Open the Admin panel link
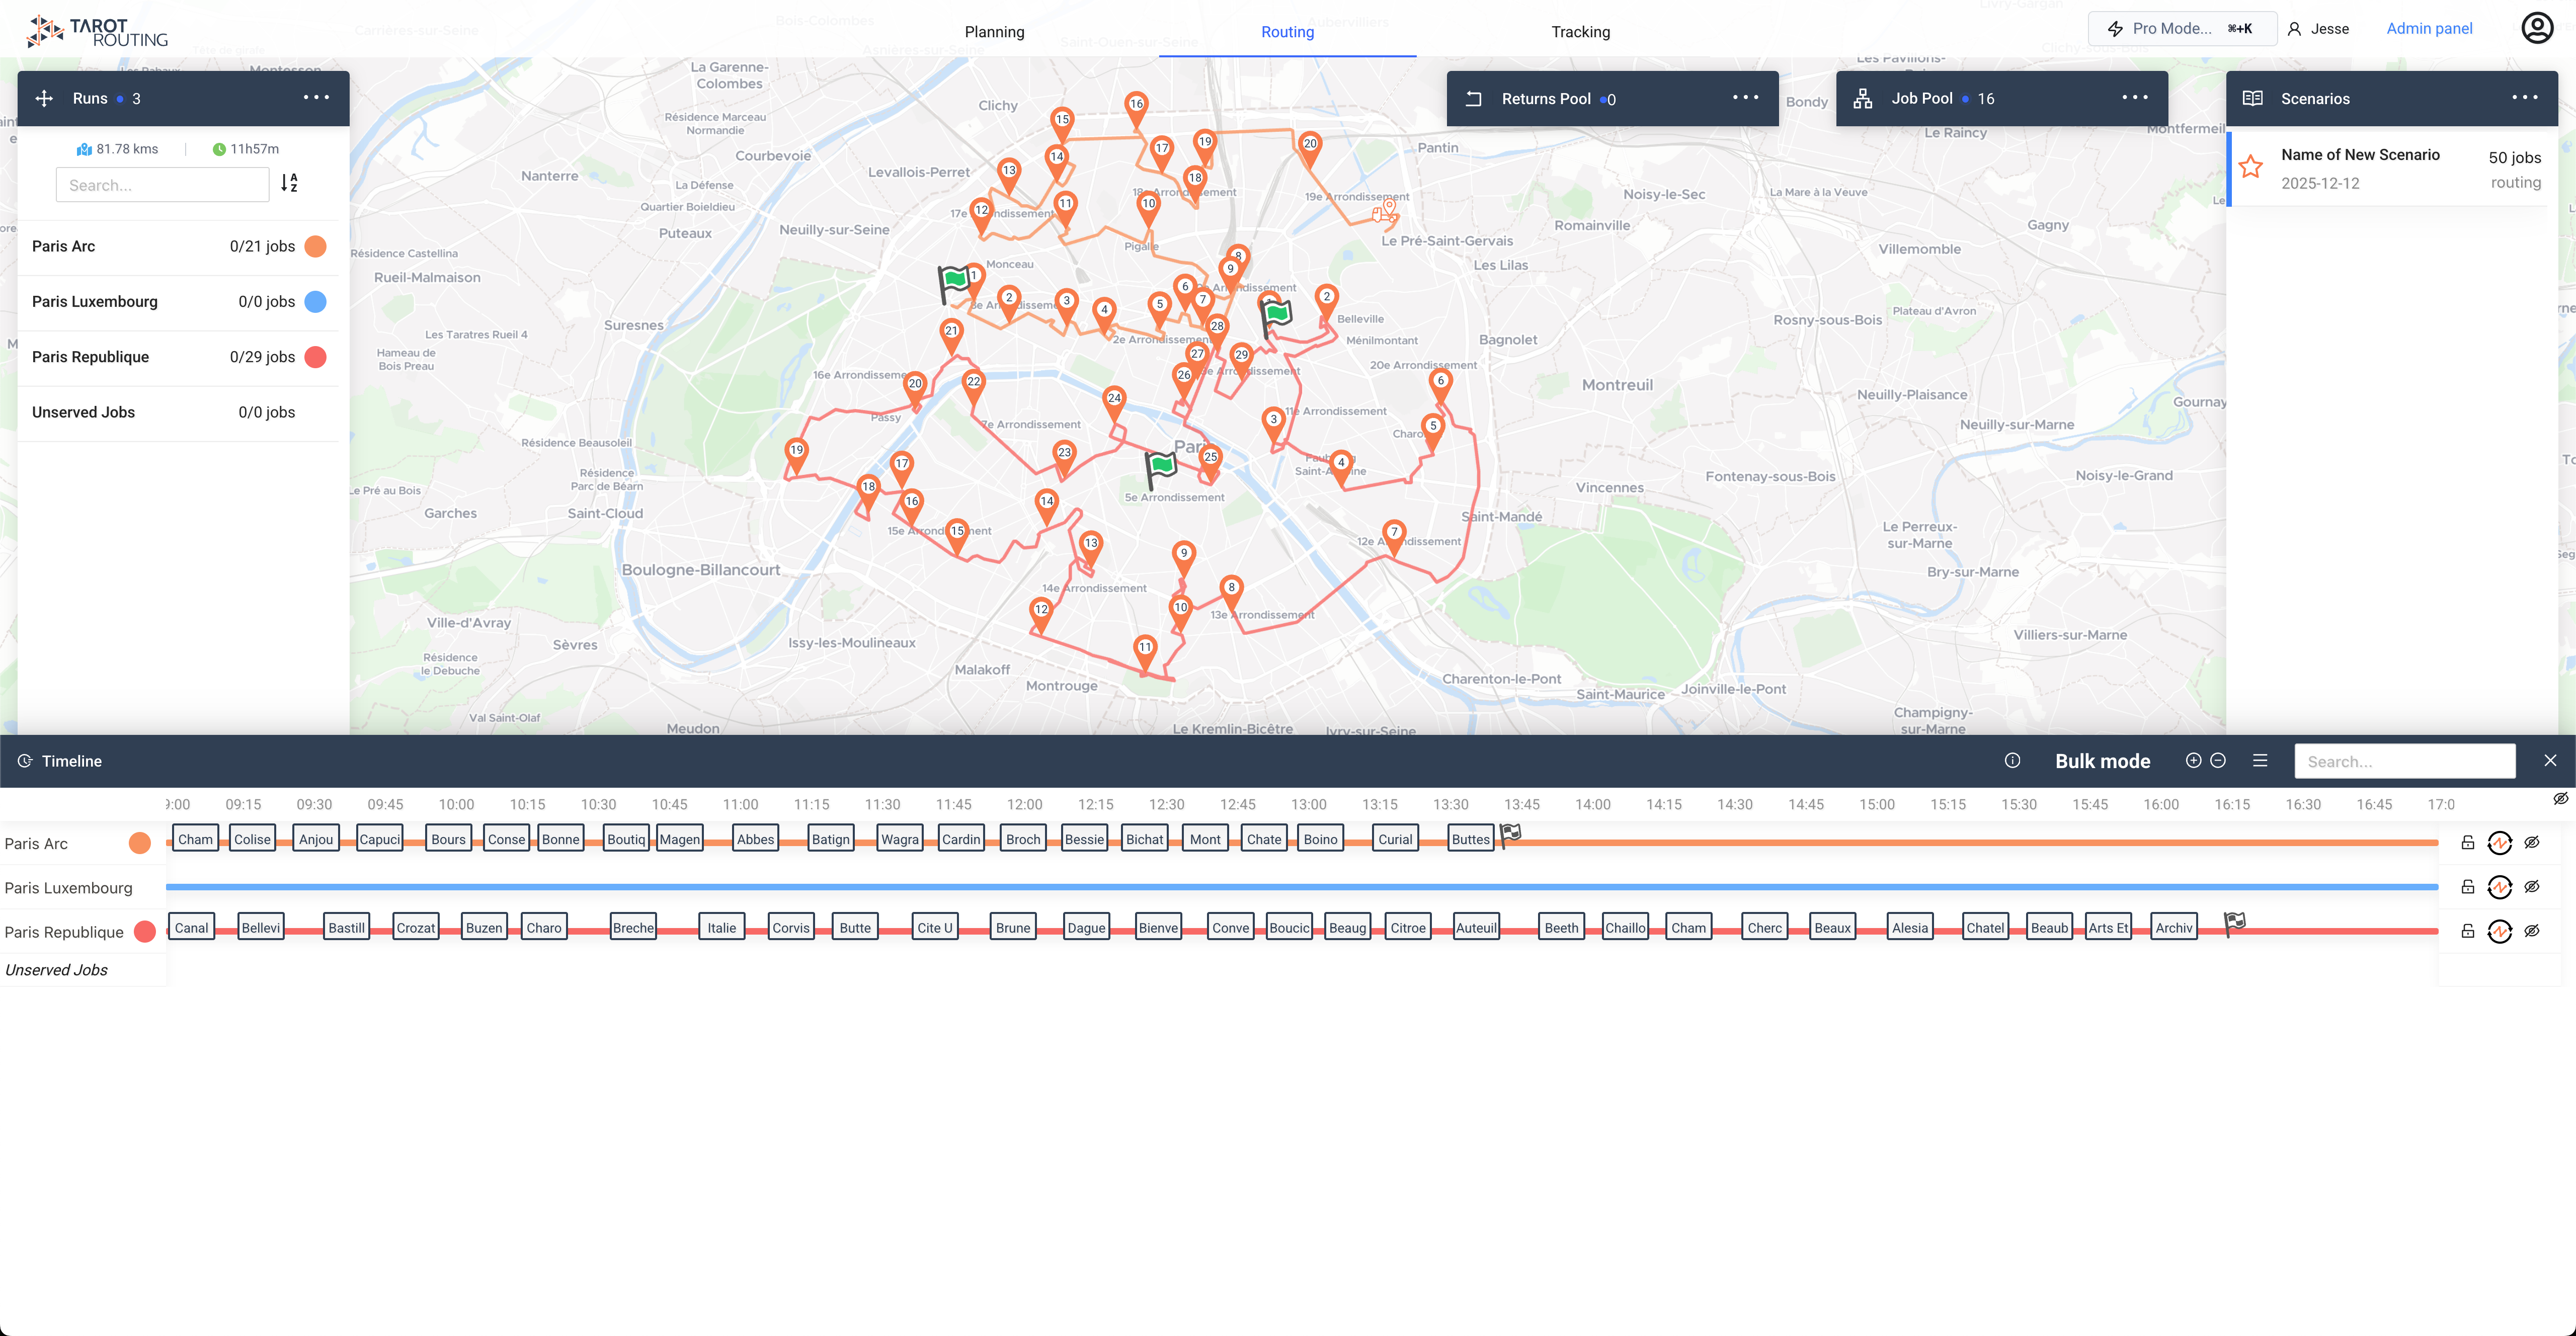This screenshot has height=1336, width=2576. [2430, 28]
